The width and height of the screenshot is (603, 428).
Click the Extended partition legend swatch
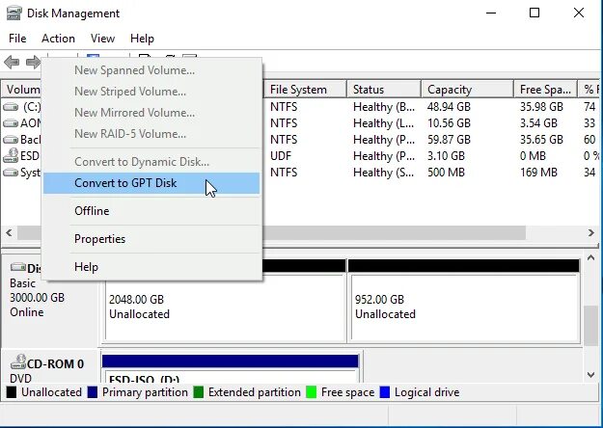click(199, 392)
